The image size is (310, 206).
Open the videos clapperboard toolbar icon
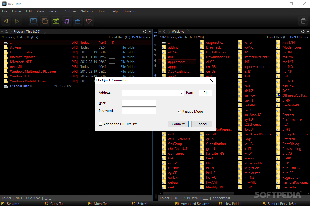[78, 21]
